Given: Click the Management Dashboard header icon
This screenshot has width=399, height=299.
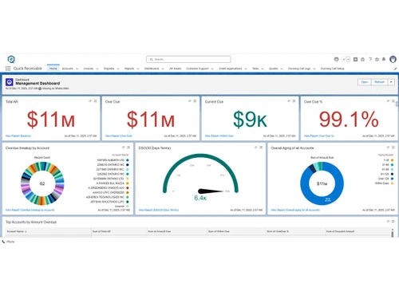Looking at the screenshot, I should [10, 82].
